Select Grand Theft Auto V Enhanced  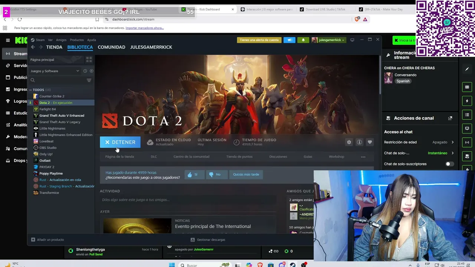62,116
